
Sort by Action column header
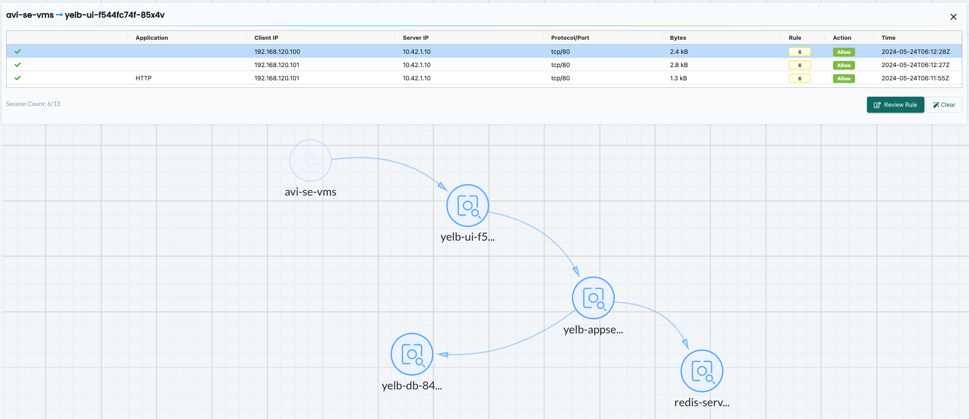coord(842,38)
